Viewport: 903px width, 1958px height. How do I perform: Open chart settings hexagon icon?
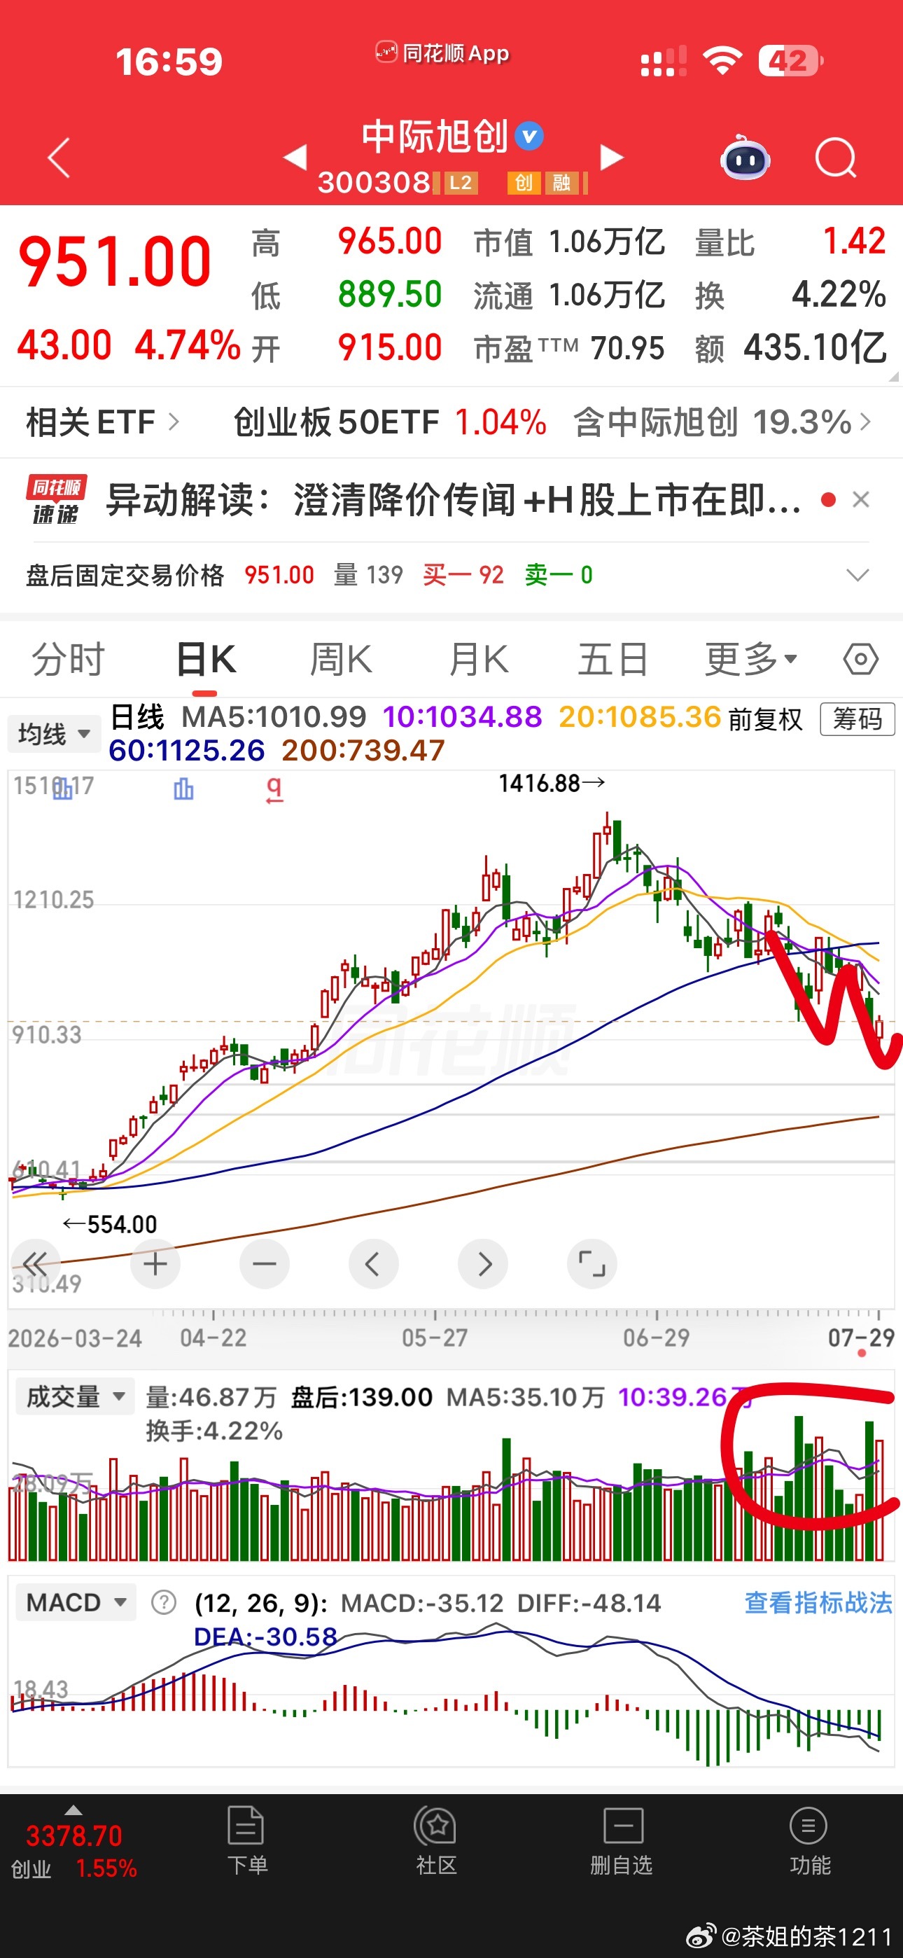click(860, 658)
